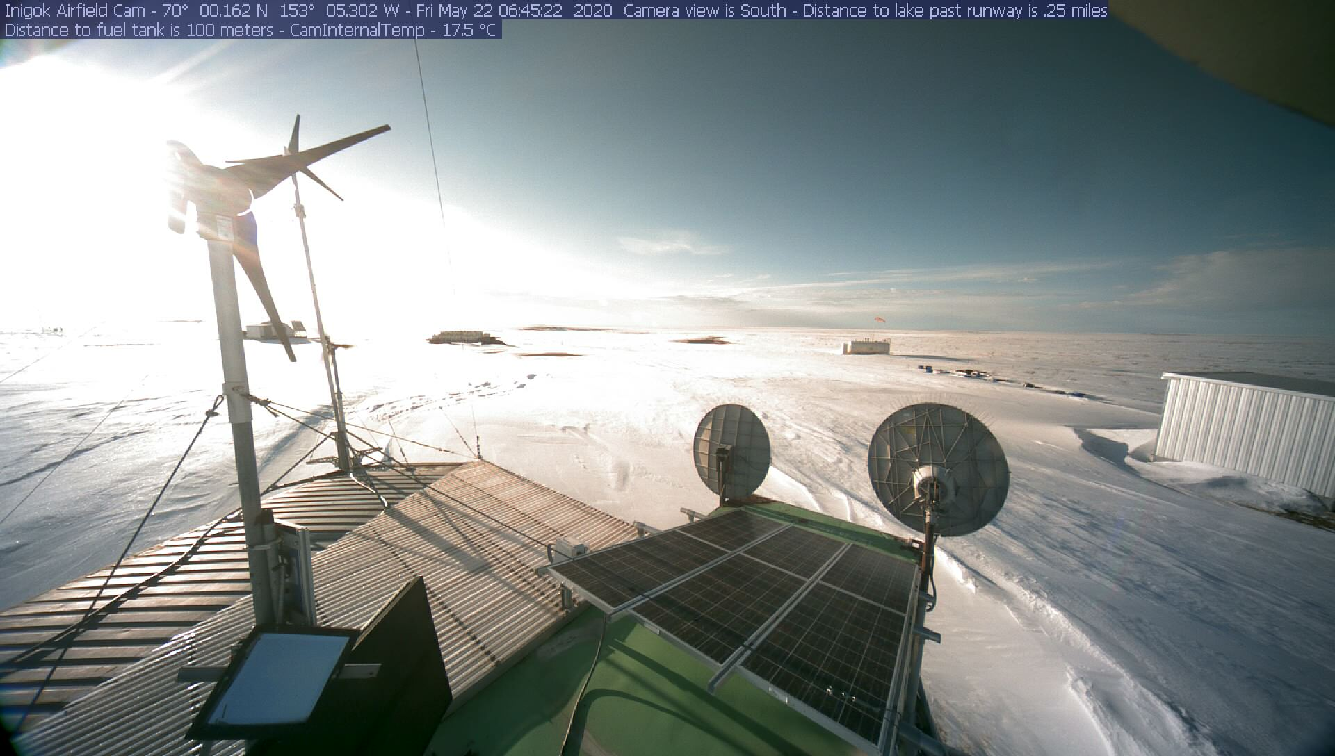Click the 'Camera view is South' text
This screenshot has height=756, width=1335.
tap(705, 10)
